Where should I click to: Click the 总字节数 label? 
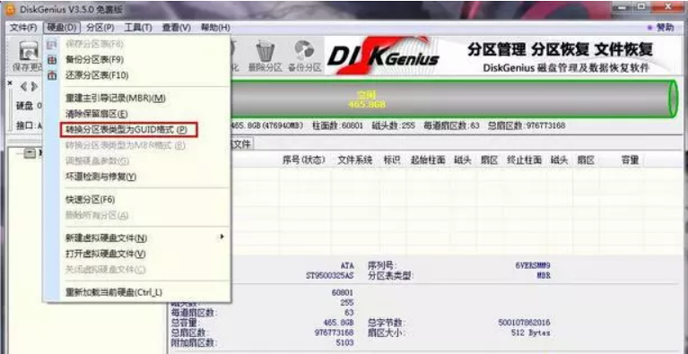point(386,323)
